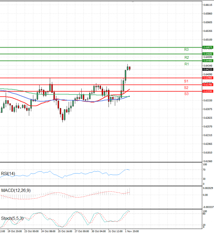Click the MACD(12,26,9) indicator label
The image size is (214, 234).
(x=16, y=190)
